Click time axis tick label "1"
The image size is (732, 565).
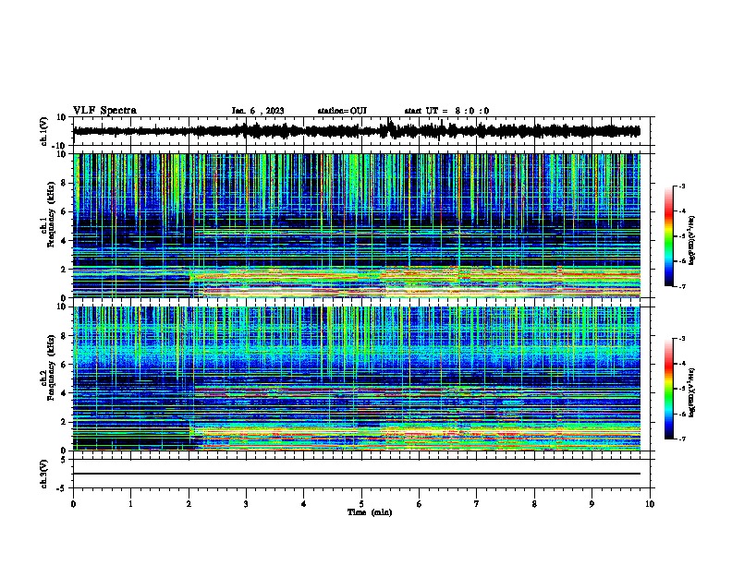(x=130, y=504)
